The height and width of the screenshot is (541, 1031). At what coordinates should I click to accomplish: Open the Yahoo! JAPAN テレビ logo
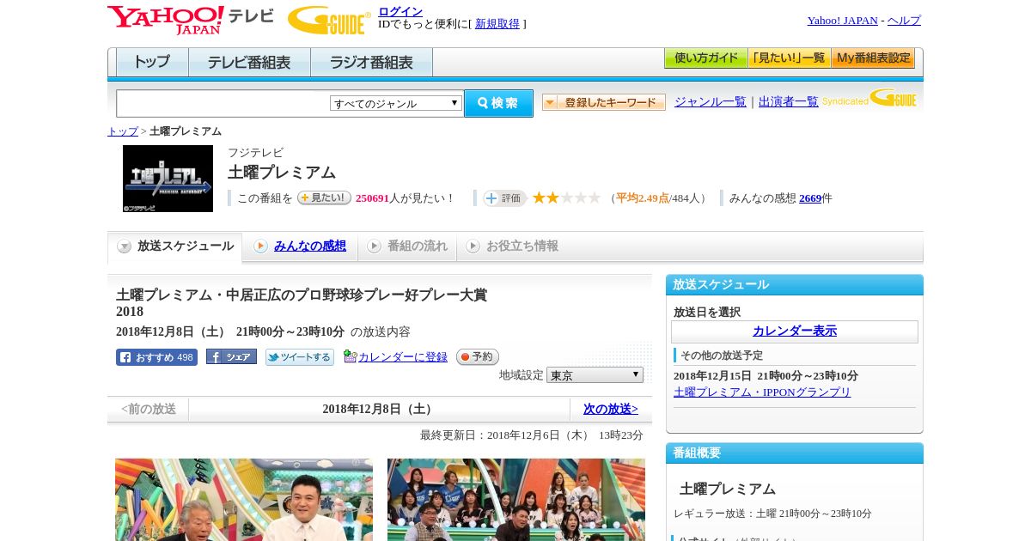click(191, 20)
